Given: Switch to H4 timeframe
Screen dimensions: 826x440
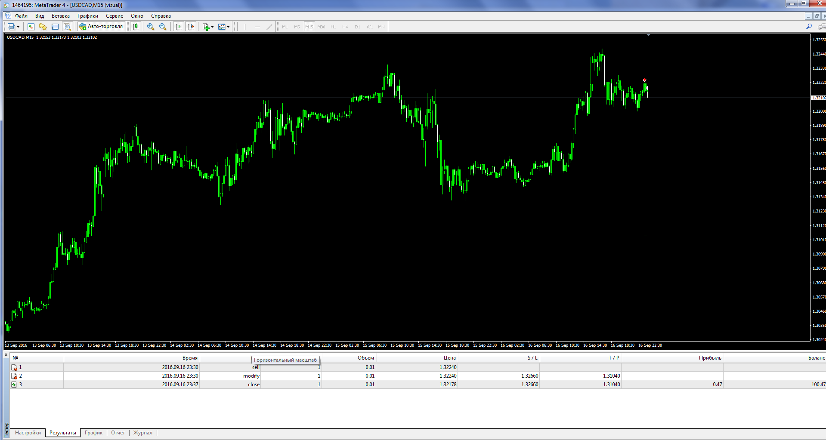Looking at the screenshot, I should coord(345,27).
